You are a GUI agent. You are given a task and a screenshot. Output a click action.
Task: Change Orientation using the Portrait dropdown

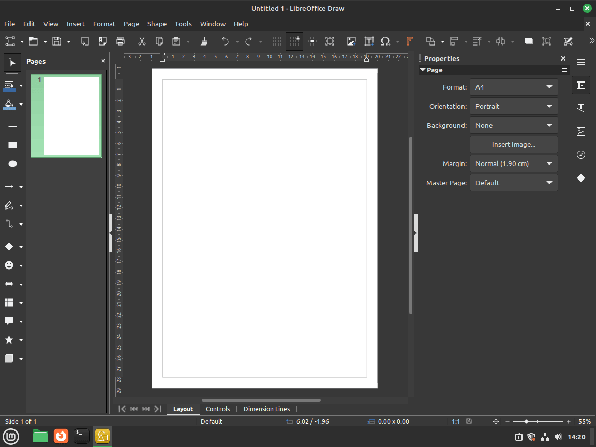pyautogui.click(x=514, y=106)
